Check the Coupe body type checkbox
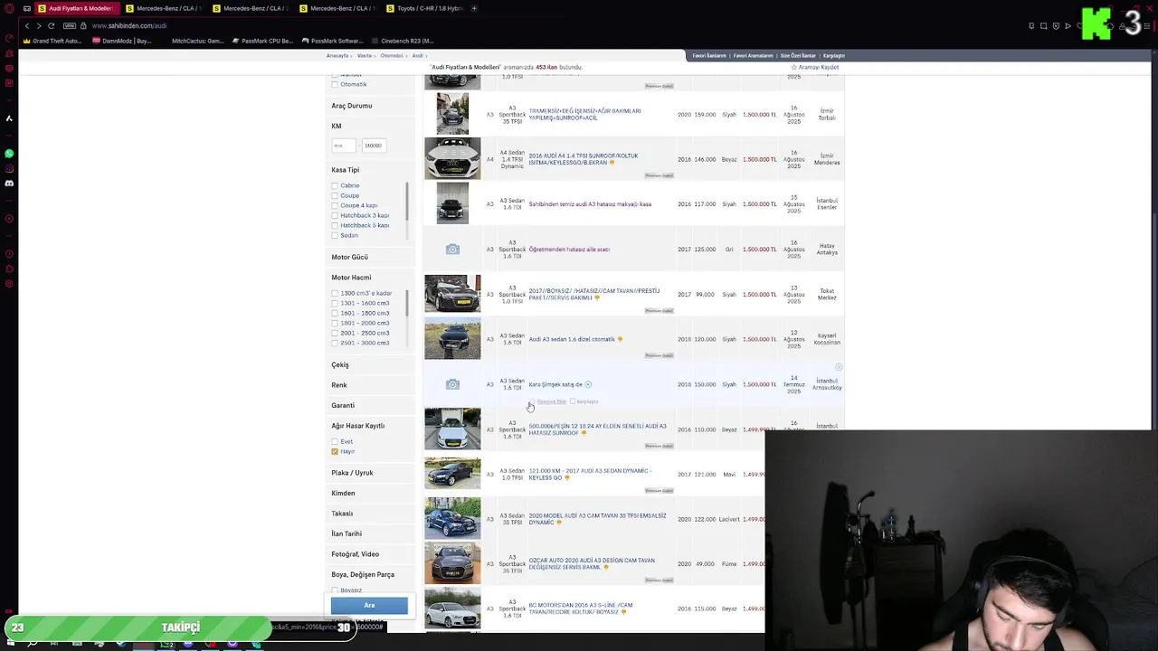Screen dimensions: 1158x651 pyautogui.click(x=335, y=196)
